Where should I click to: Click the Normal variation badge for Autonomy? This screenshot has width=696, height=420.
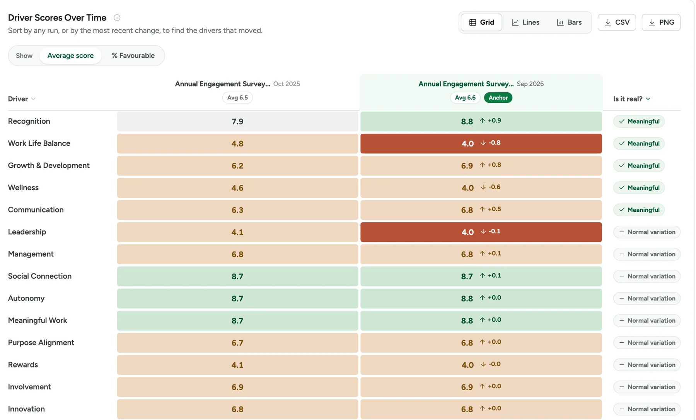click(x=647, y=298)
